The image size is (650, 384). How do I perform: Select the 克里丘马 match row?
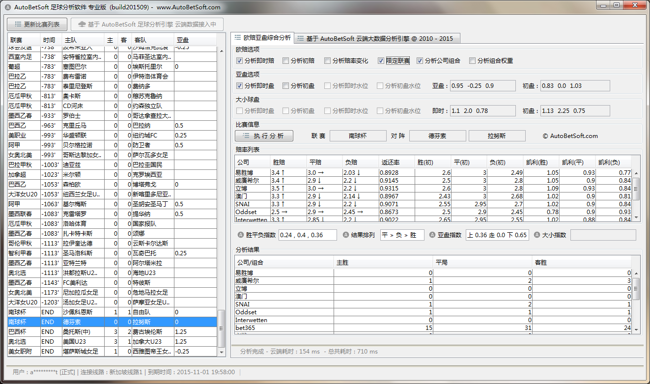click(112, 126)
